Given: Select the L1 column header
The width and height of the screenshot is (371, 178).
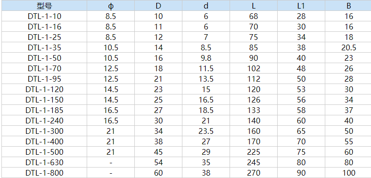Looking at the screenshot, I should tap(301, 6).
